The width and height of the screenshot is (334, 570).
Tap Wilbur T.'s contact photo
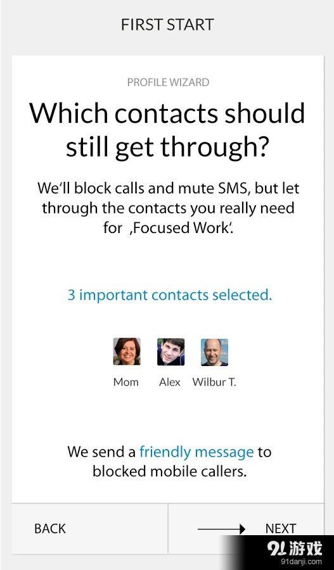pyautogui.click(x=215, y=352)
